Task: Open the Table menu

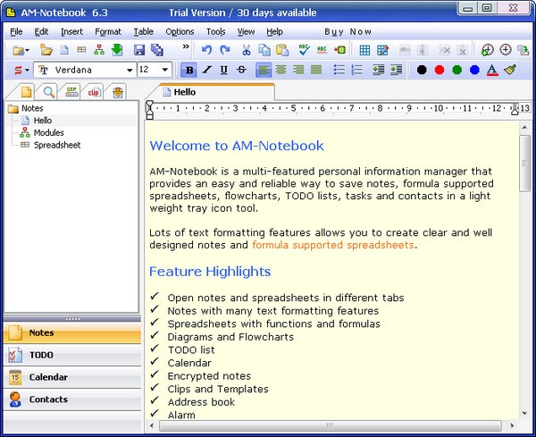Action: [143, 32]
